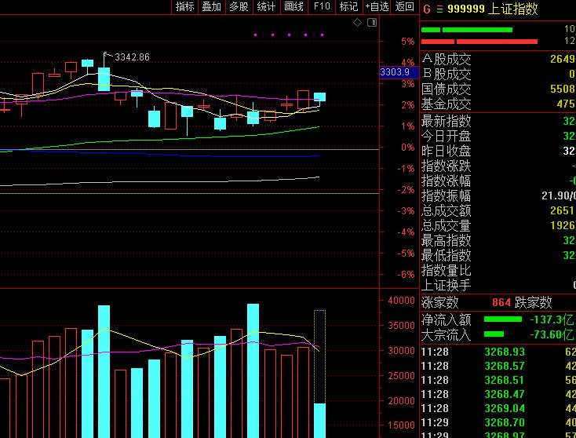Click the 指数振幅 label
This screenshot has width=576, height=438.
coord(447,196)
